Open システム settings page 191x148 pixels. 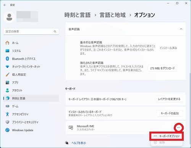(x=31, y=51)
